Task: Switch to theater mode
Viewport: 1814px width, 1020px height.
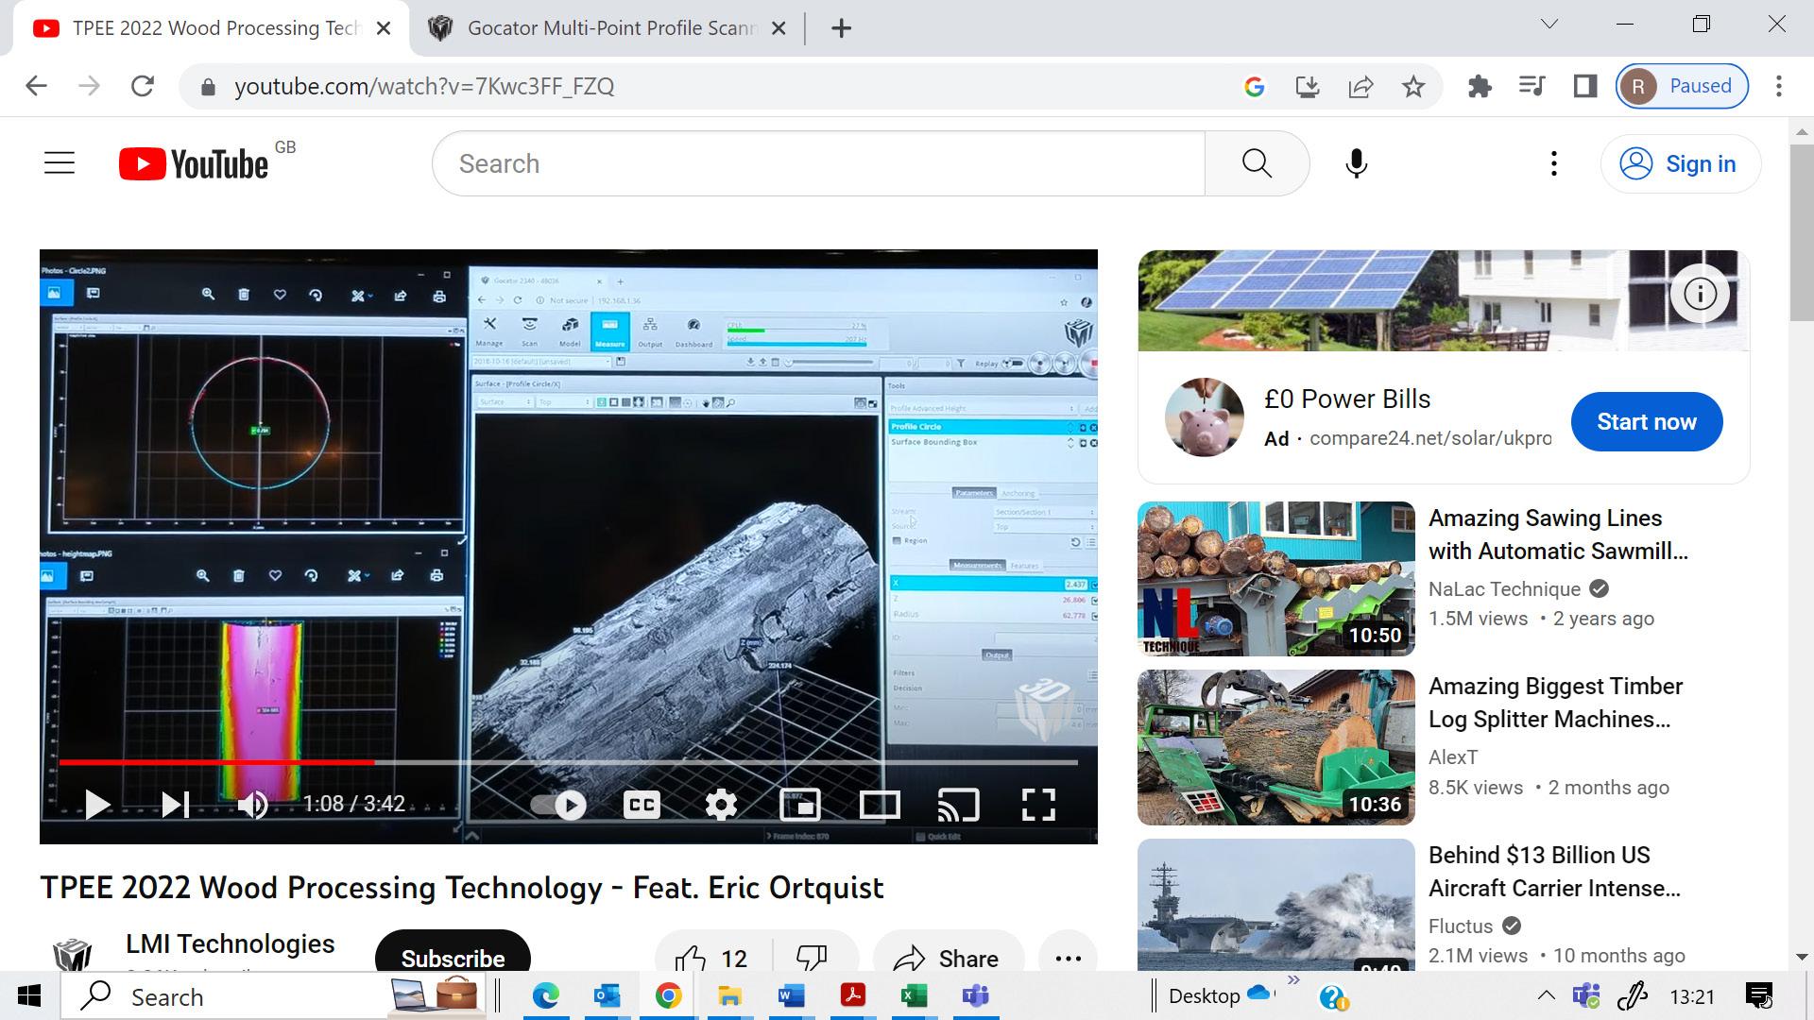Action: 880,805
